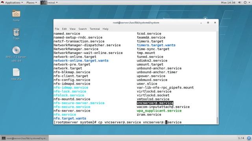Click nfs-lock.service symlink entry
Image resolution: width=252 pixels, height=141 pixels.
(70, 91)
